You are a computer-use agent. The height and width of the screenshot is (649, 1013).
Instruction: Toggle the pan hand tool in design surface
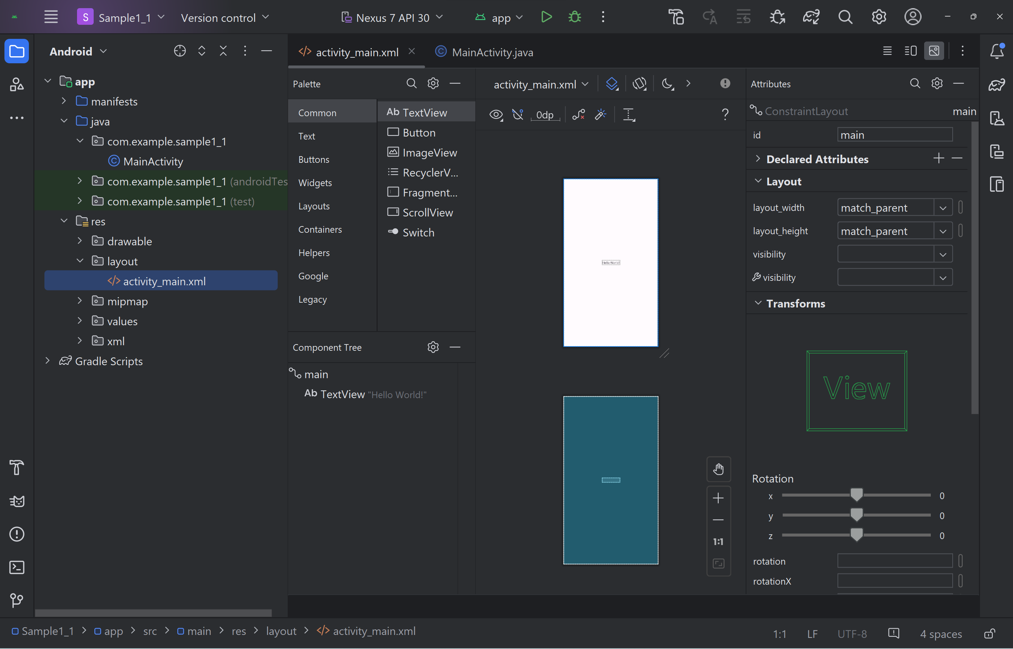pos(719,469)
